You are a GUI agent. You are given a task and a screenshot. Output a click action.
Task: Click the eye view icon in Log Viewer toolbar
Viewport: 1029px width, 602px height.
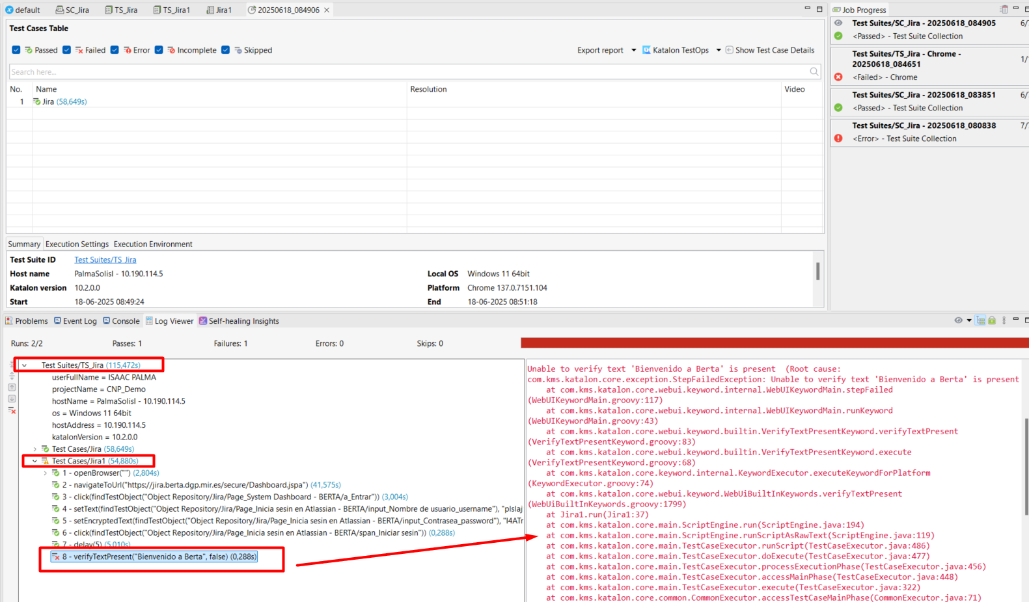[958, 321]
